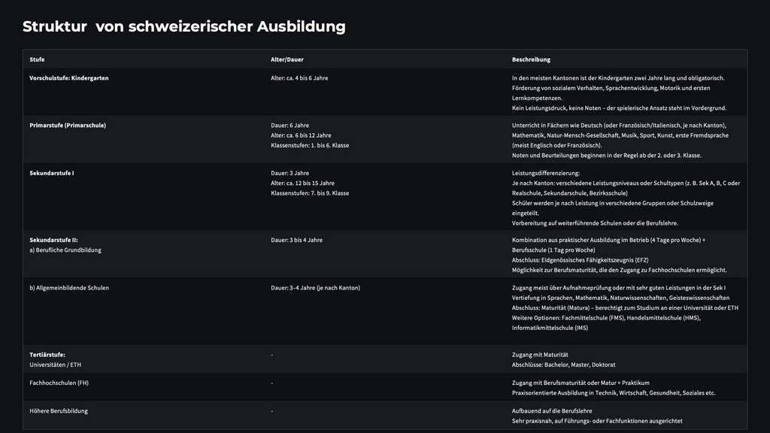The width and height of the screenshot is (770, 433).
Task: Click the a) Berufliche Grundbildung text
Action: [x=65, y=250]
